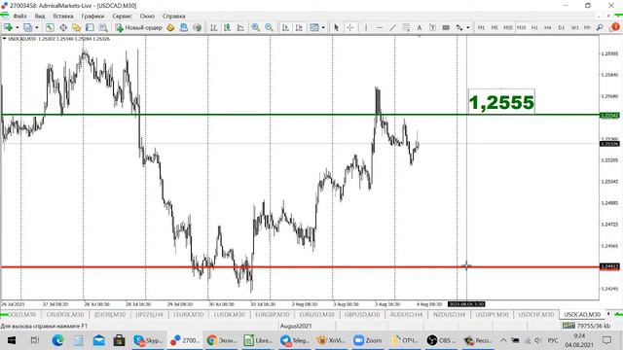Switch to the EURGBP,M30 chart tab
Screen dimensions: 623x350
tap(273, 314)
